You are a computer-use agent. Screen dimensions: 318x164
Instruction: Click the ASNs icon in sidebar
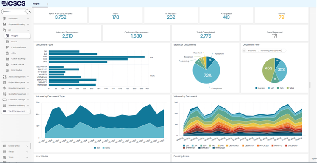tap(7, 53)
